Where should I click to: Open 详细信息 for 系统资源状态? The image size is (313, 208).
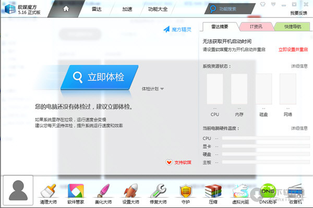[299, 66]
